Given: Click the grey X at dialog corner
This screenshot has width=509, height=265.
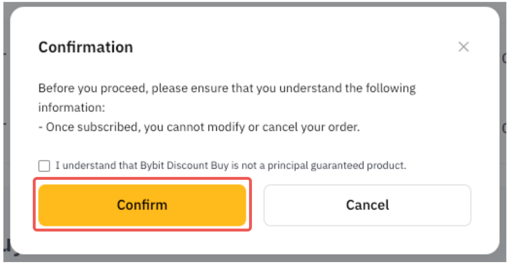Looking at the screenshot, I should [x=463, y=47].
